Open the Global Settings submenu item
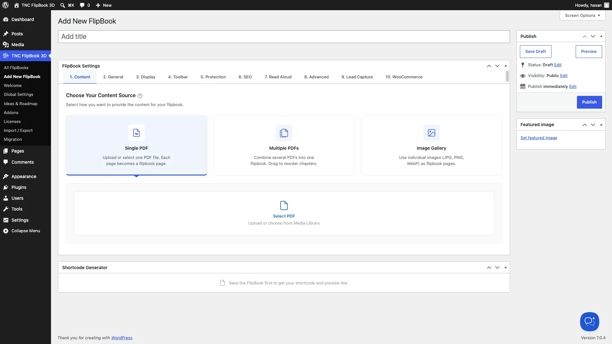This screenshot has height=344, width=612. [x=18, y=95]
